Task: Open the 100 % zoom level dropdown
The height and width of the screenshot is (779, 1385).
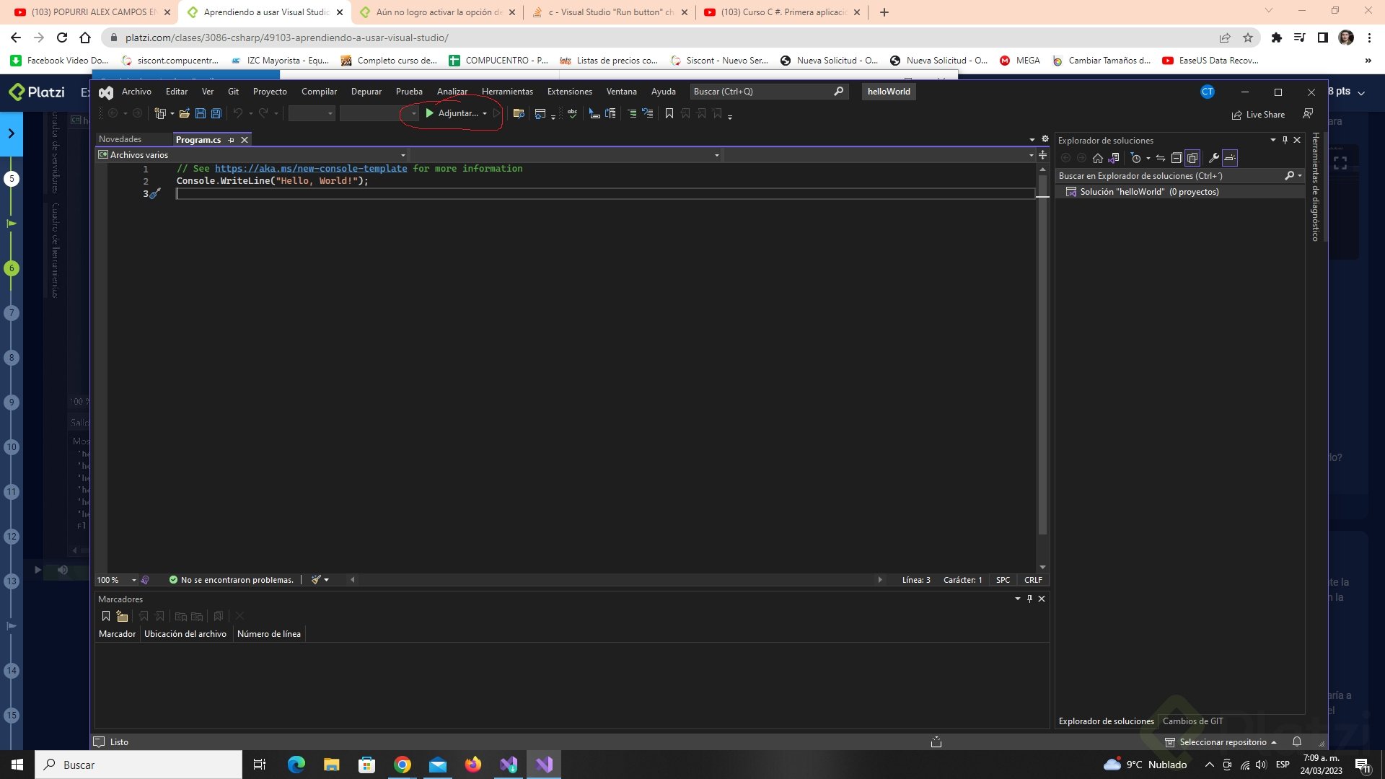Action: 133,580
